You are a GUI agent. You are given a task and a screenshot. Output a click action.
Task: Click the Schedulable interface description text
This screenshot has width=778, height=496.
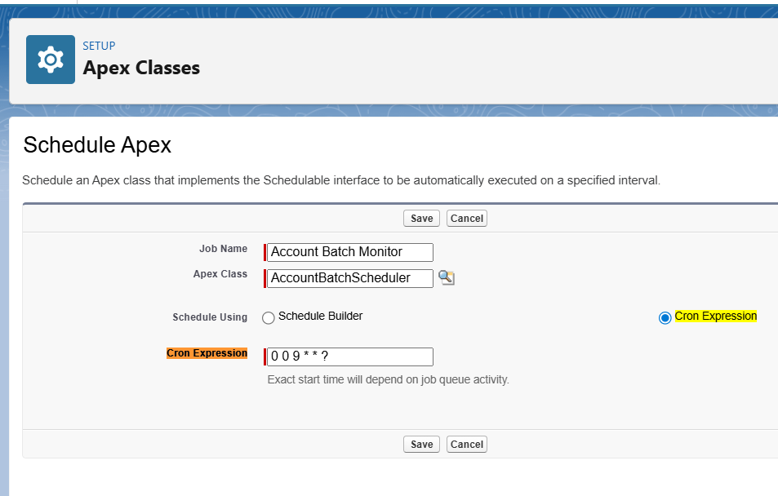(340, 180)
